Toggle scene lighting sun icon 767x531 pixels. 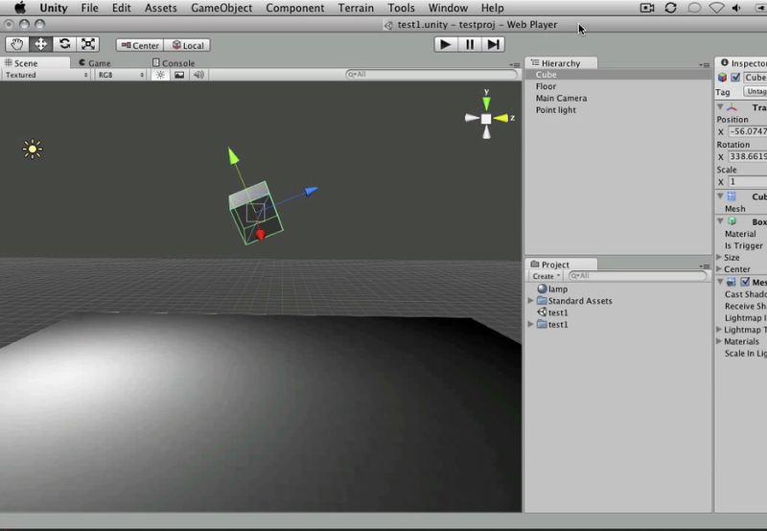(x=160, y=75)
